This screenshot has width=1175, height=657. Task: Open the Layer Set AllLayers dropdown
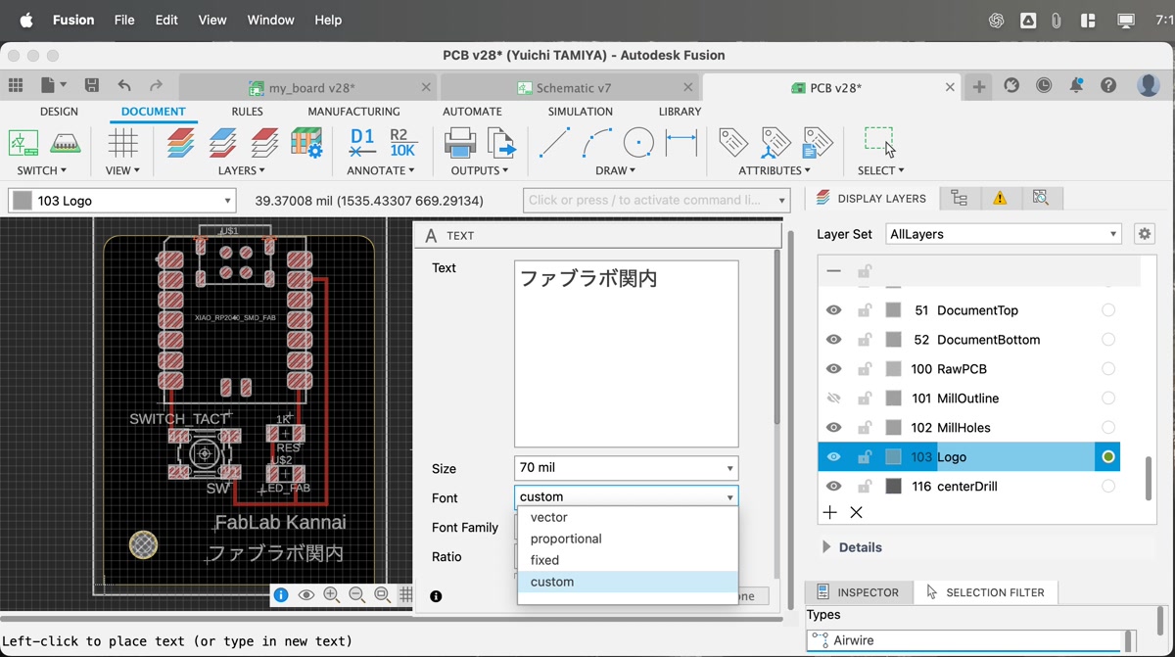1003,234
